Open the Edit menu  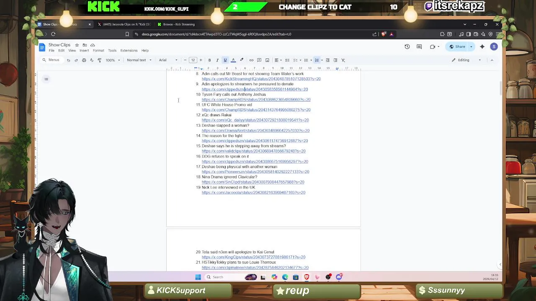pos(62,51)
